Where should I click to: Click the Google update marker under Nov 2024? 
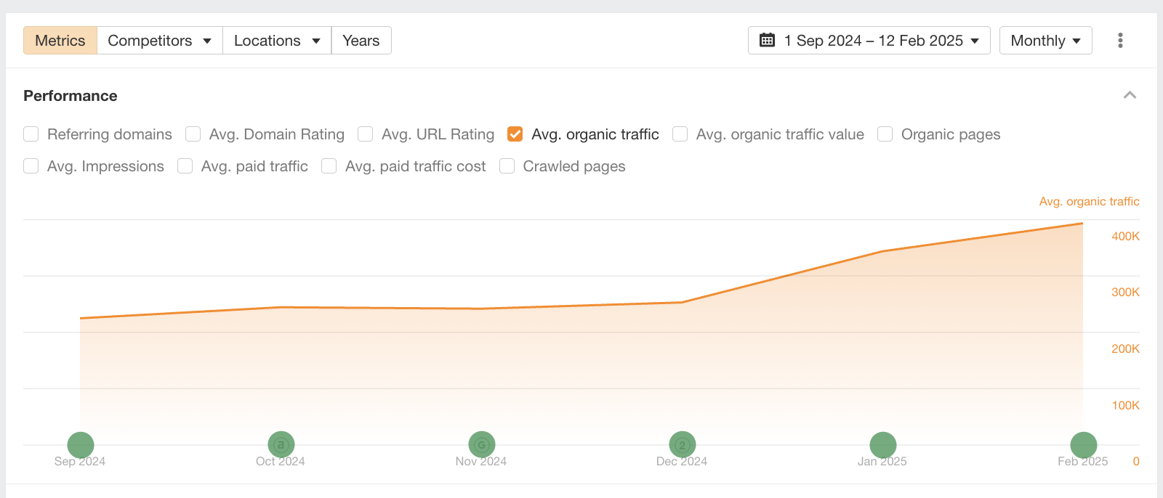click(481, 445)
